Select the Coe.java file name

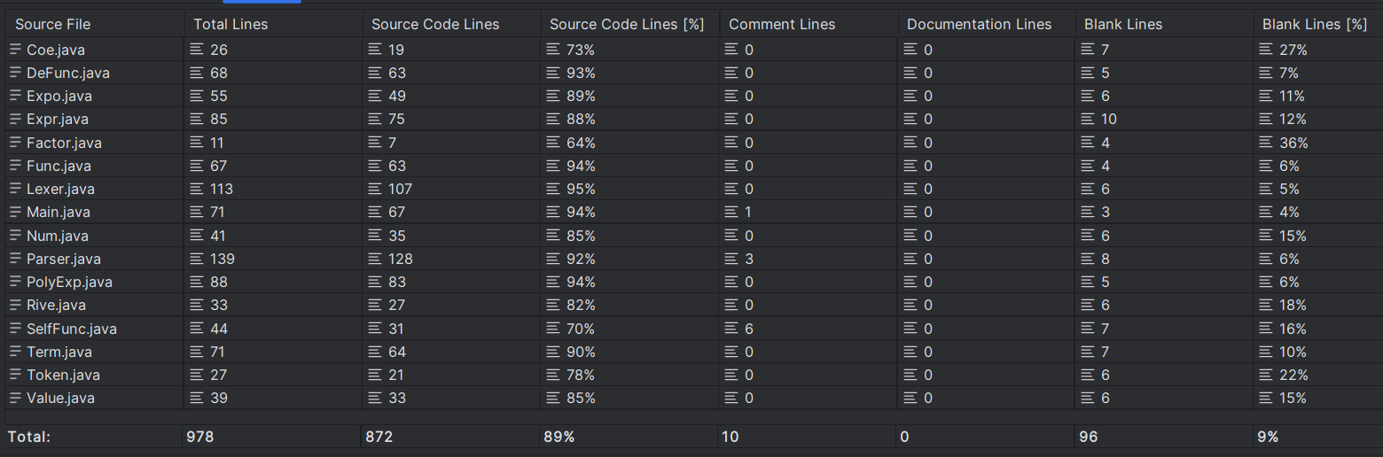tap(56, 50)
